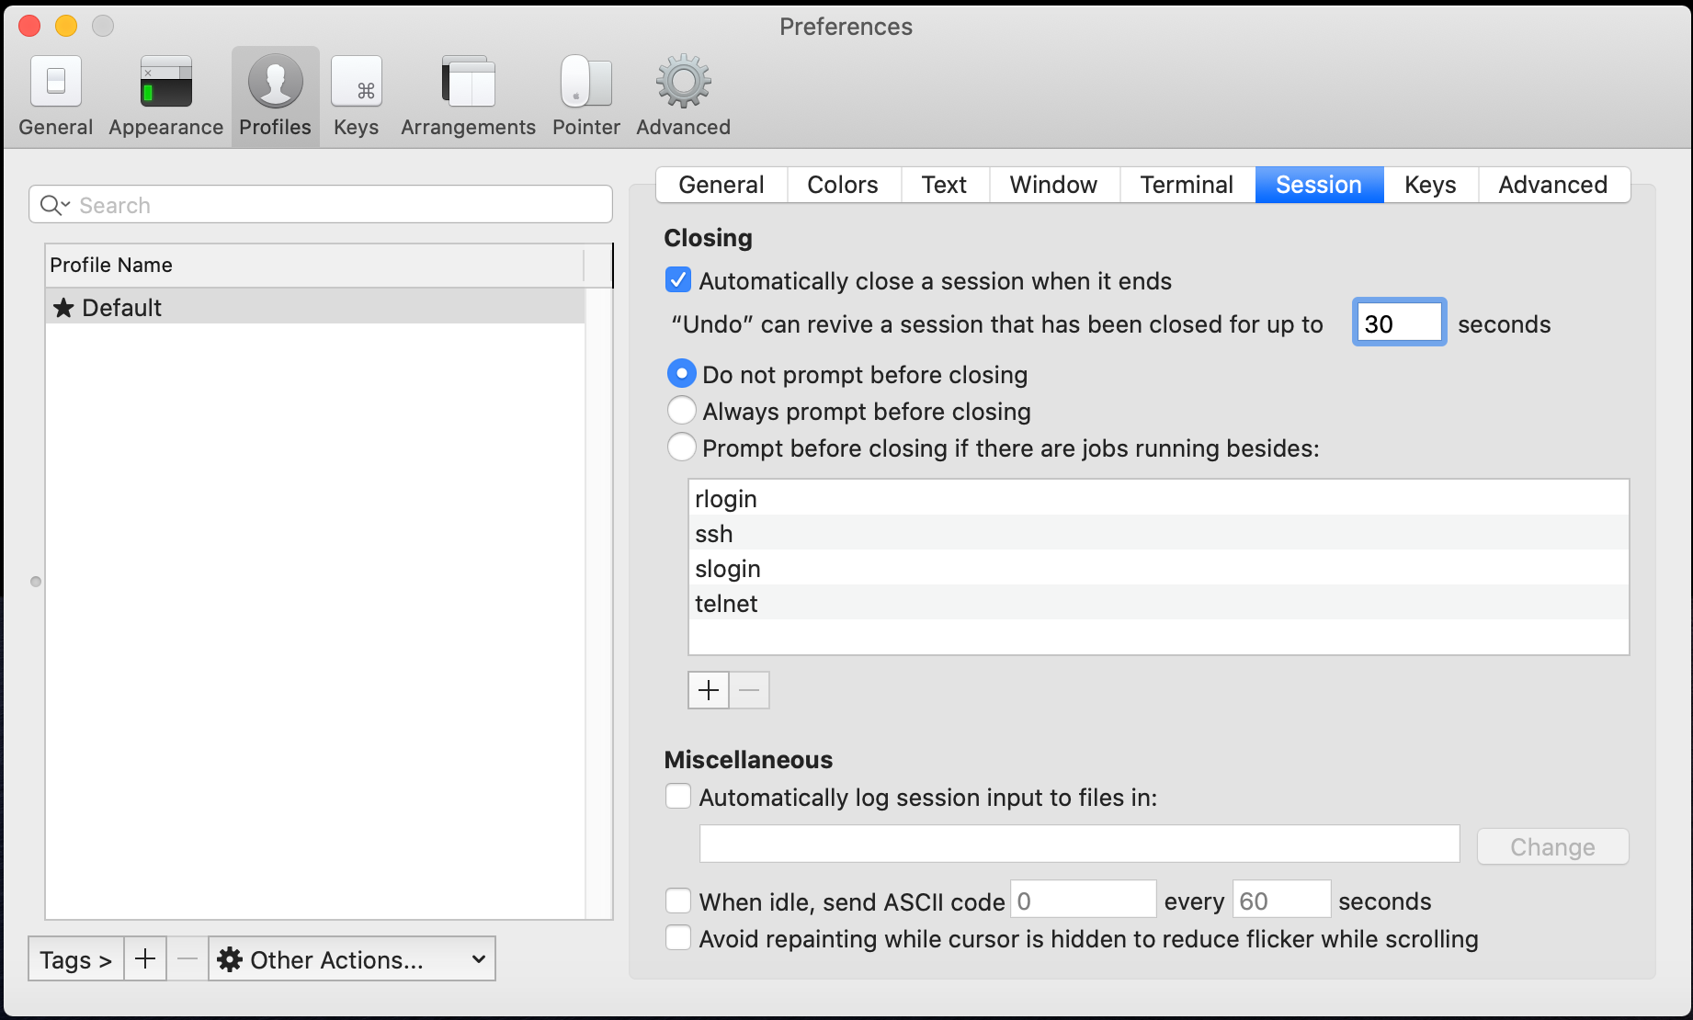Image resolution: width=1693 pixels, height=1020 pixels.
Task: Select Always prompt before closing
Action: tap(681, 410)
